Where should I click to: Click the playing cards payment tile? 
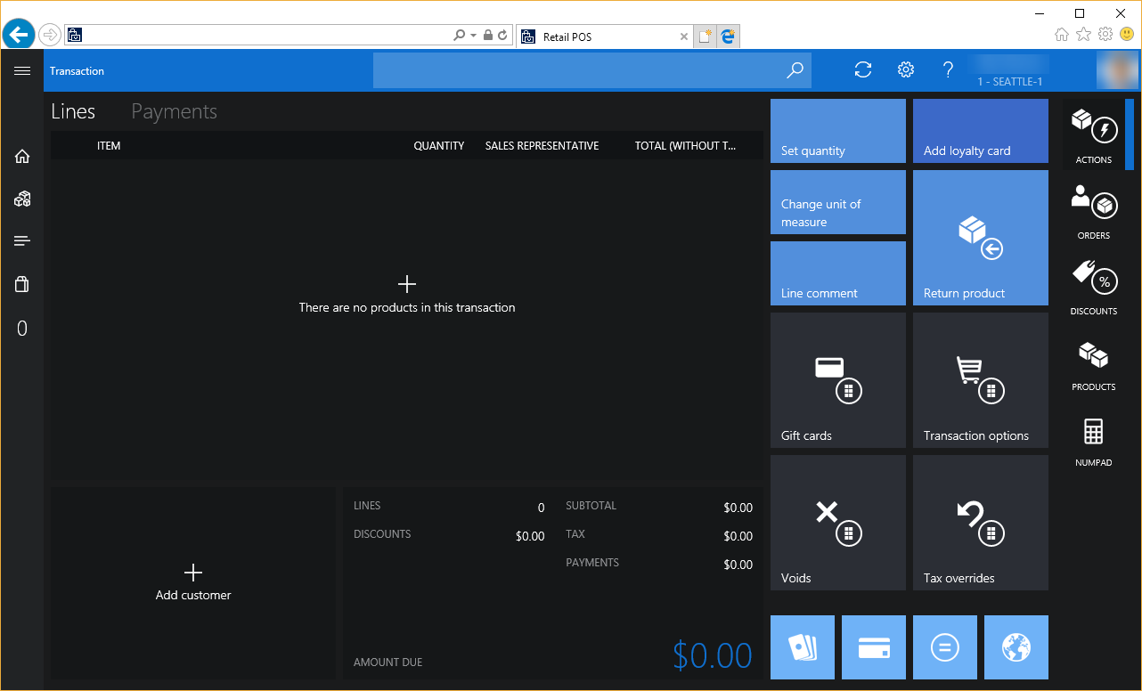803,647
